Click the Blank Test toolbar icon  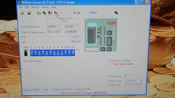pos(56,13)
